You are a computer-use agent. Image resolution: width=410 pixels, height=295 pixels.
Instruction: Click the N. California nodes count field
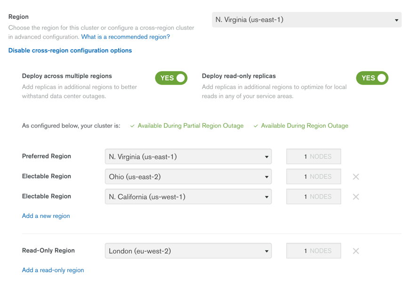click(x=314, y=197)
